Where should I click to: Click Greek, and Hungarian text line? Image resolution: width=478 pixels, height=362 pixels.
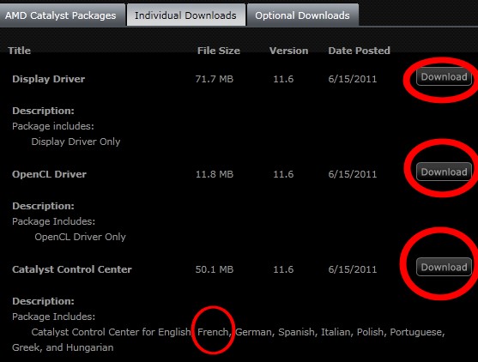(63, 347)
